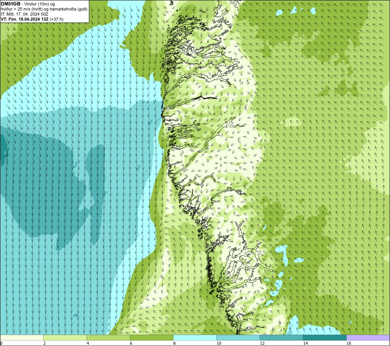
Task: Click the '4' tick label on the color scale
Action: [x=88, y=344]
